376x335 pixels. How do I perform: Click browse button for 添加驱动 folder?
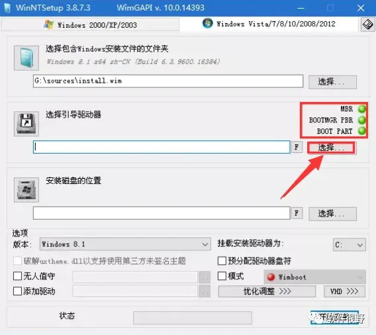pos(205,291)
